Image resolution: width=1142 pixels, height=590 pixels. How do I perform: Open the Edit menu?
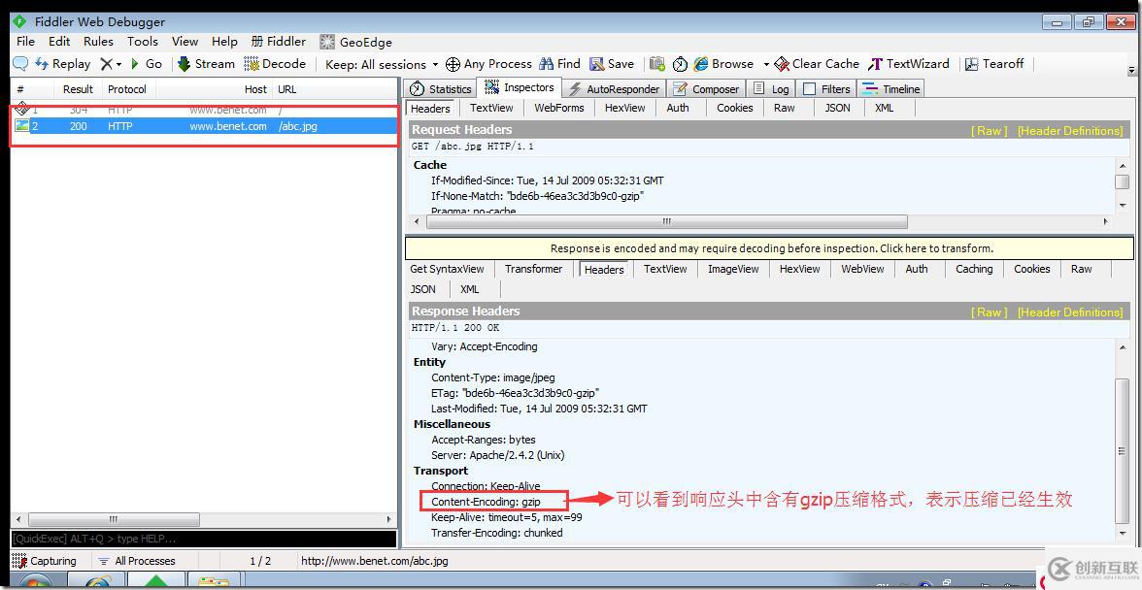pos(59,42)
